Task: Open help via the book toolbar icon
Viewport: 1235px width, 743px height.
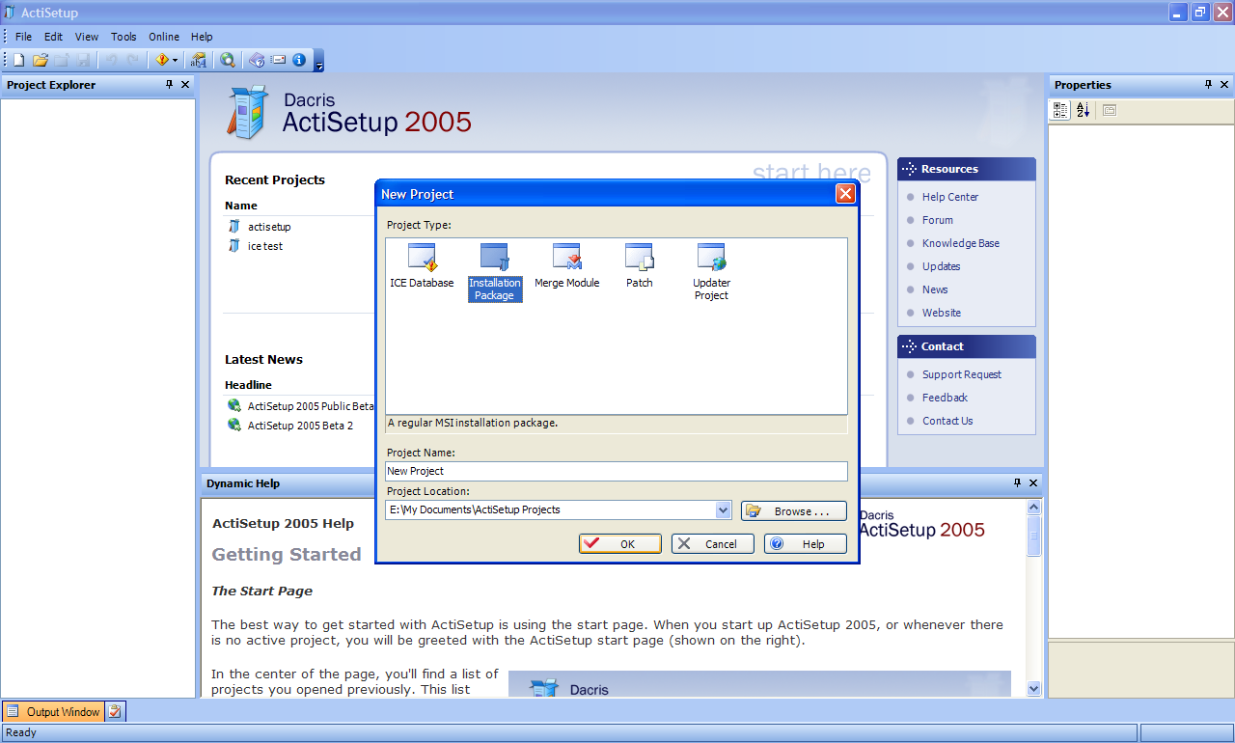Action: (x=257, y=60)
